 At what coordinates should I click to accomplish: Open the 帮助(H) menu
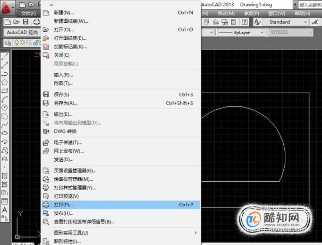click(x=302, y=13)
